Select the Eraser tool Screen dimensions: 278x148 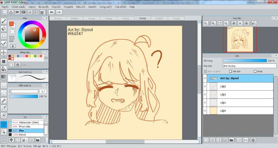tap(4, 29)
